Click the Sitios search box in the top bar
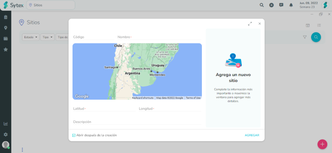 coord(51,5)
